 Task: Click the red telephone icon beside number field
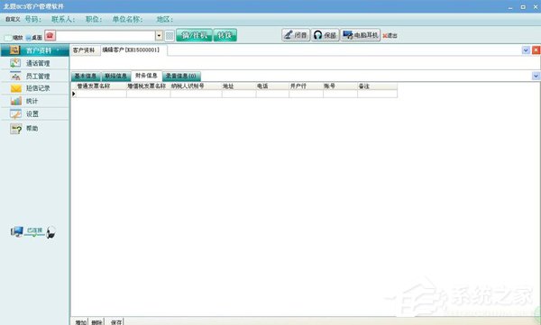[50, 35]
